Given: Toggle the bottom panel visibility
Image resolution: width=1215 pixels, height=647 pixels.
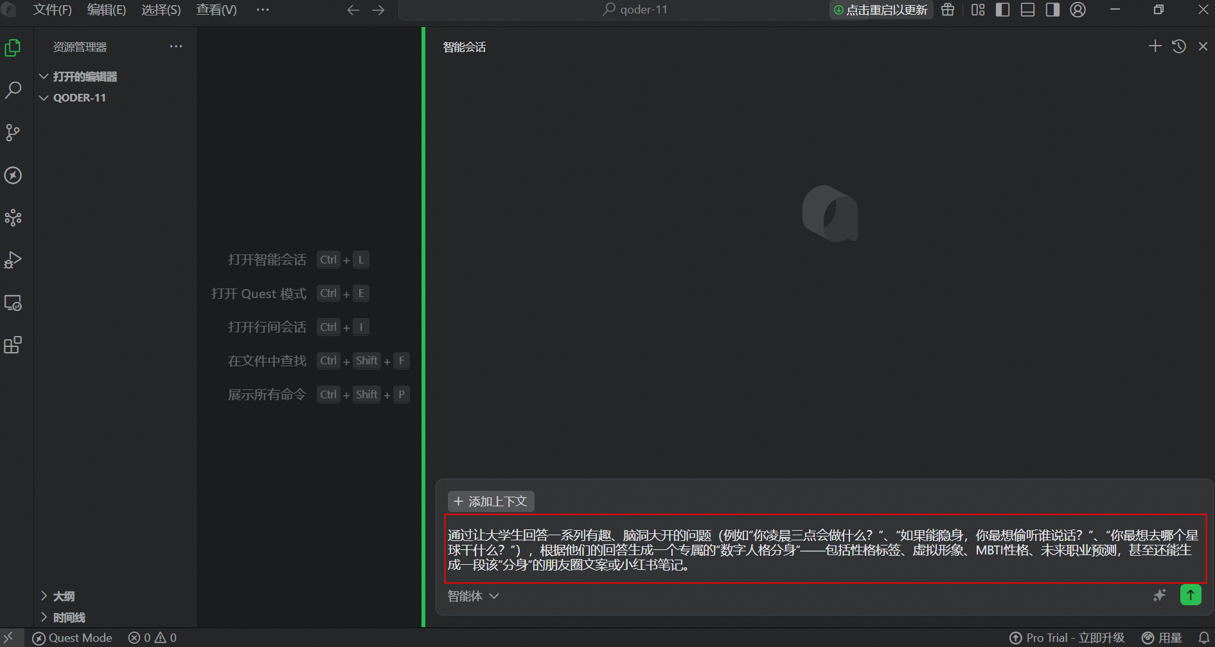Looking at the screenshot, I should coord(1027,10).
